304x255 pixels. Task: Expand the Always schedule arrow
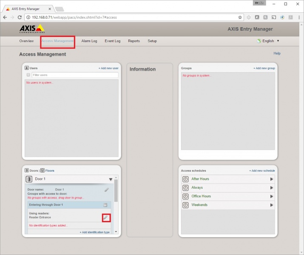tap(272, 188)
